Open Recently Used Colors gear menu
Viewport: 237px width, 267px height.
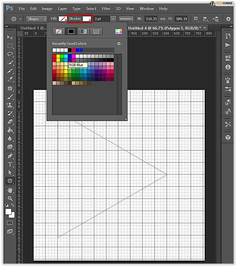click(x=119, y=44)
